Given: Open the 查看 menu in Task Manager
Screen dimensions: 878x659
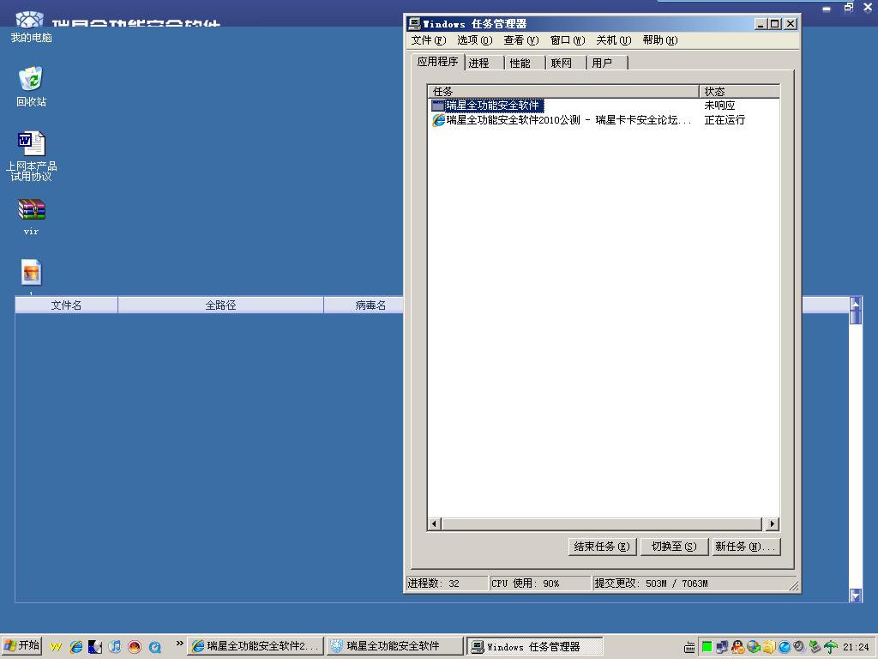Looking at the screenshot, I should coord(520,40).
